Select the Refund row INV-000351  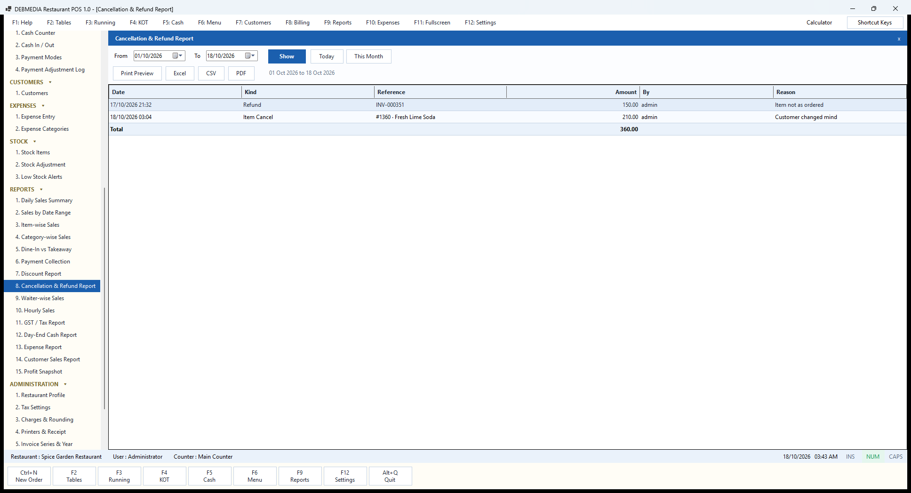[x=507, y=105]
